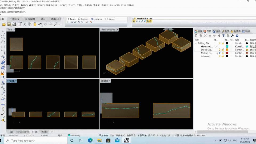Click 物件锁点 osnap in status bar

pyautogui.click(x=131, y=135)
